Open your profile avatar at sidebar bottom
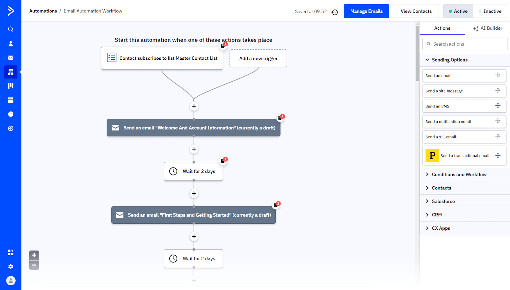The image size is (510, 290). (11, 281)
